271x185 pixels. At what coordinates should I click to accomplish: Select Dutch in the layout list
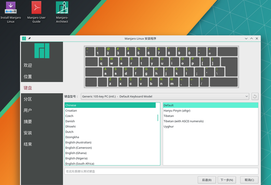(110, 132)
